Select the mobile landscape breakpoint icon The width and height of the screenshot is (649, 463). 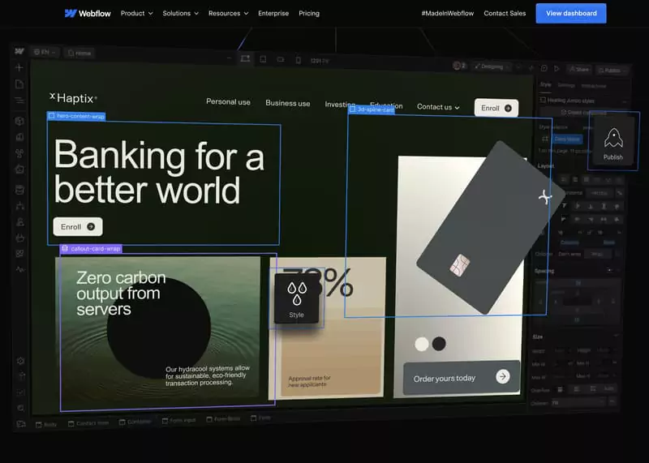281,59
